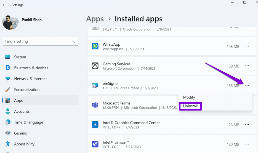Open emSigner three-dot options menu
The width and height of the screenshot is (258, 153).
coord(247,85)
